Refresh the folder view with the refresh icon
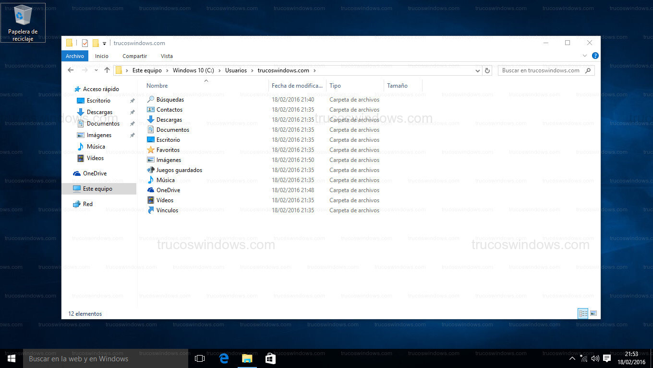653x368 pixels. [486, 70]
